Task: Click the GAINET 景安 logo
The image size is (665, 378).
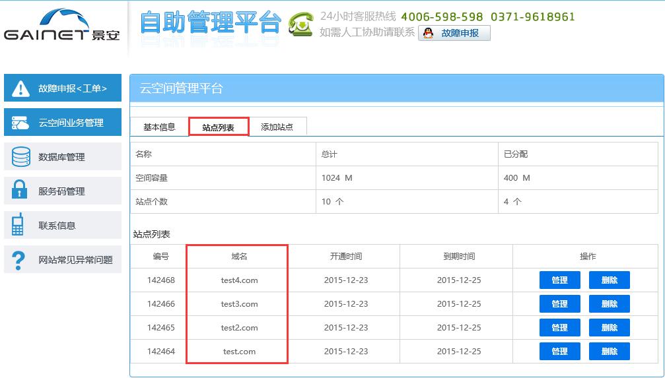Action: pos(62,26)
